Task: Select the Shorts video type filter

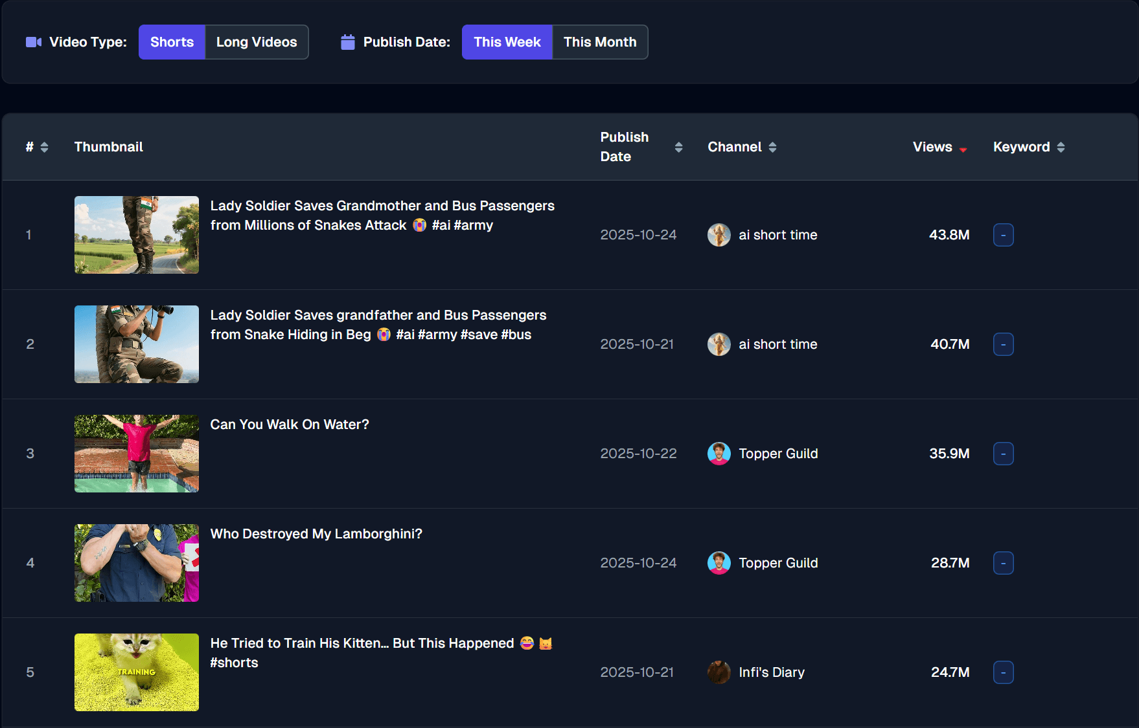Action: click(171, 41)
